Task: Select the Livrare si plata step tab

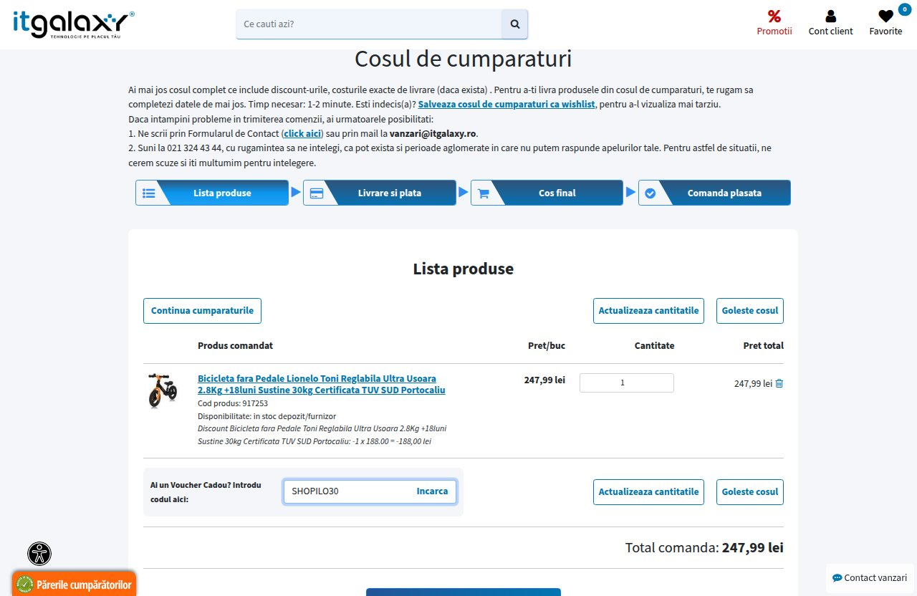Action: 380,193
